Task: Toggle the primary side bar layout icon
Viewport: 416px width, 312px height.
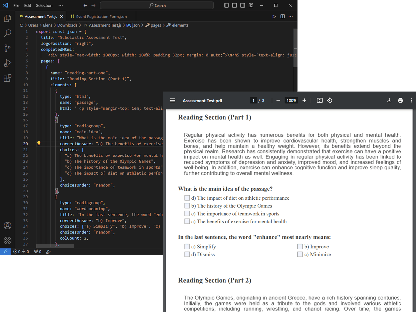Action: 226,6
